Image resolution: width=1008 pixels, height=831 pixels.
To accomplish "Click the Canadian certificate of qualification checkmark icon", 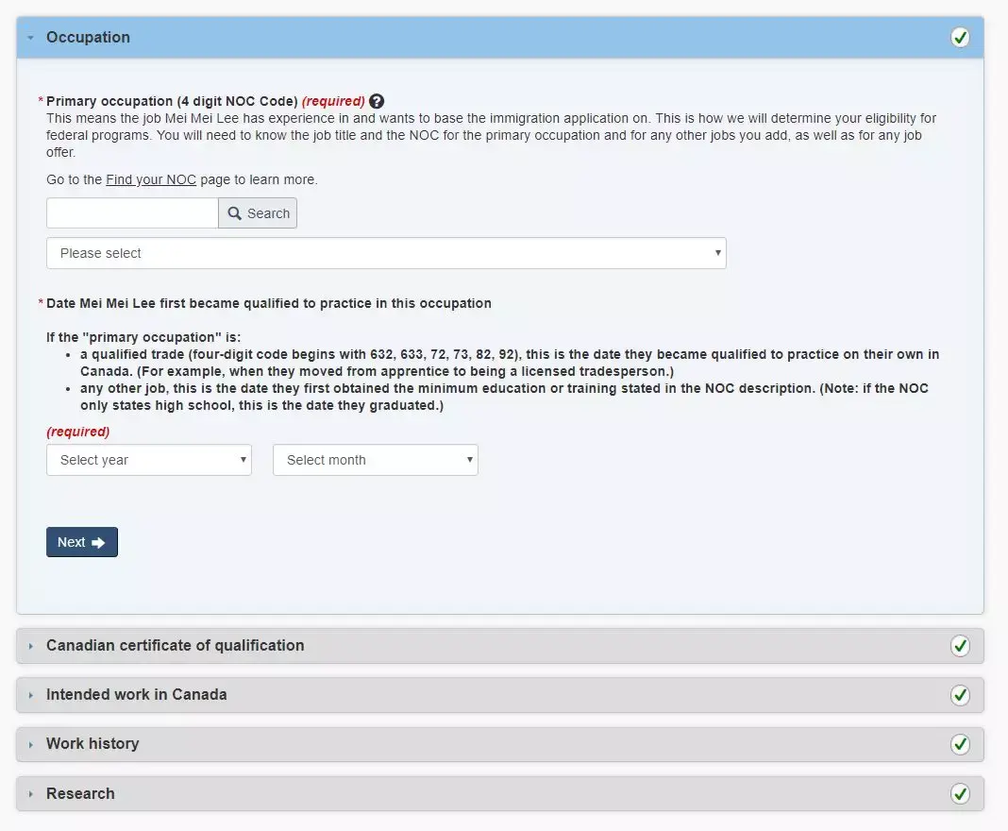I will [960, 646].
